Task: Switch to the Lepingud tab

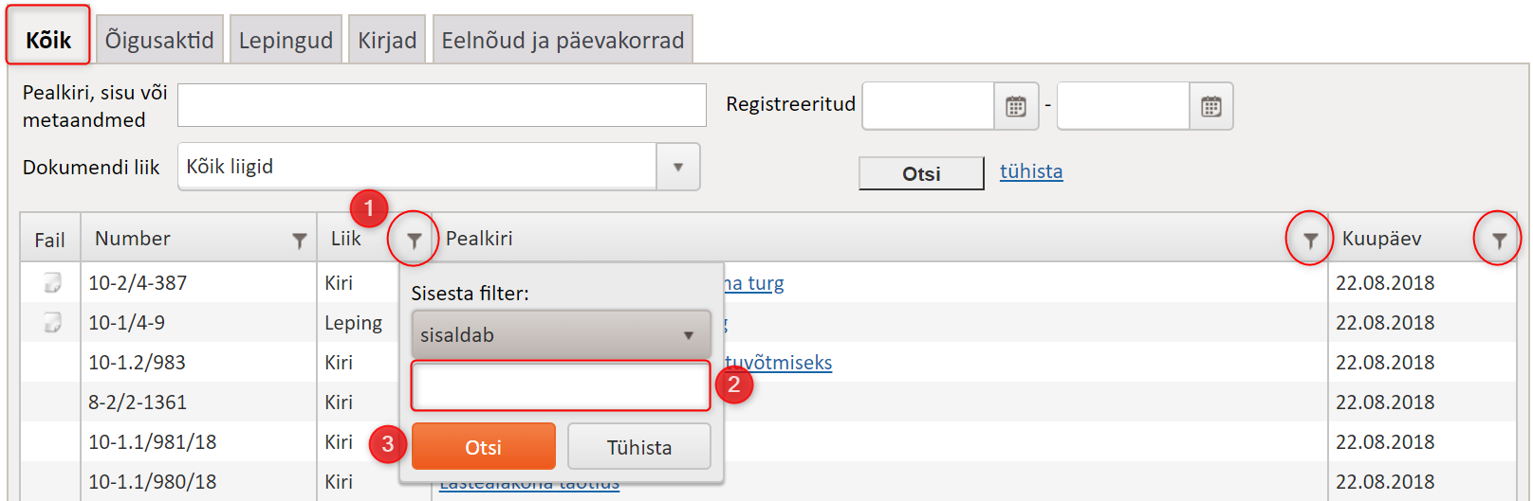Action: (x=286, y=40)
